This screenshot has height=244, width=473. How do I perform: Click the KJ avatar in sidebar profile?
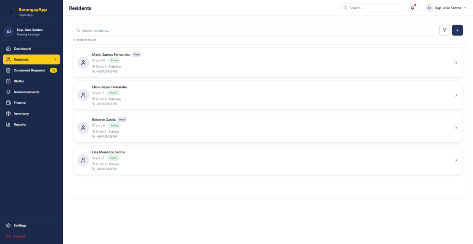[x=9, y=32]
